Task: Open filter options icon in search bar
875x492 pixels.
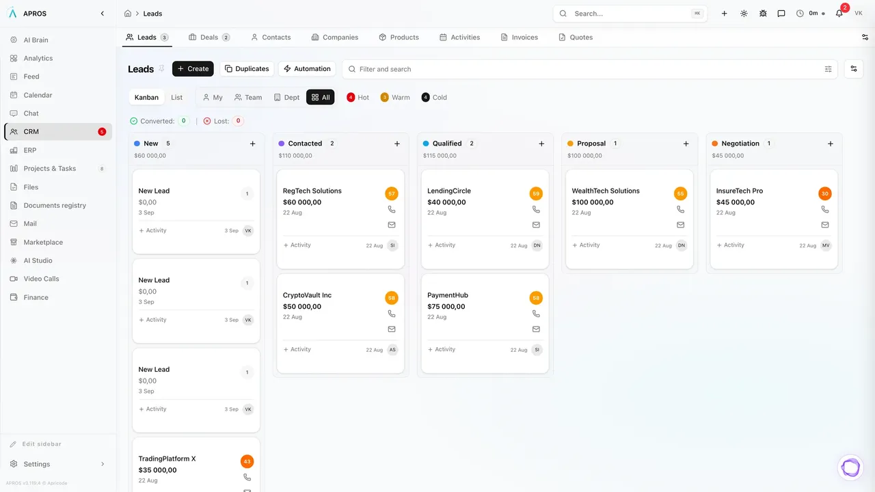Action: (829, 69)
